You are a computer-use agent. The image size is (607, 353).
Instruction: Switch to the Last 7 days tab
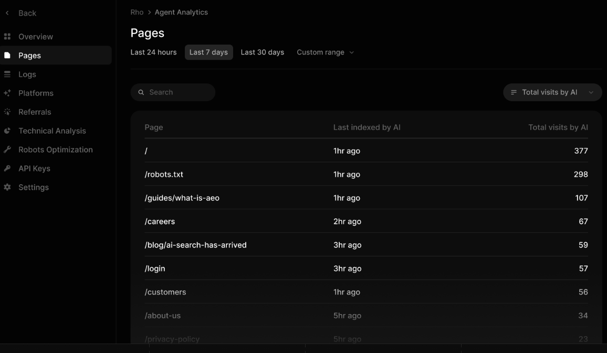tap(208, 52)
